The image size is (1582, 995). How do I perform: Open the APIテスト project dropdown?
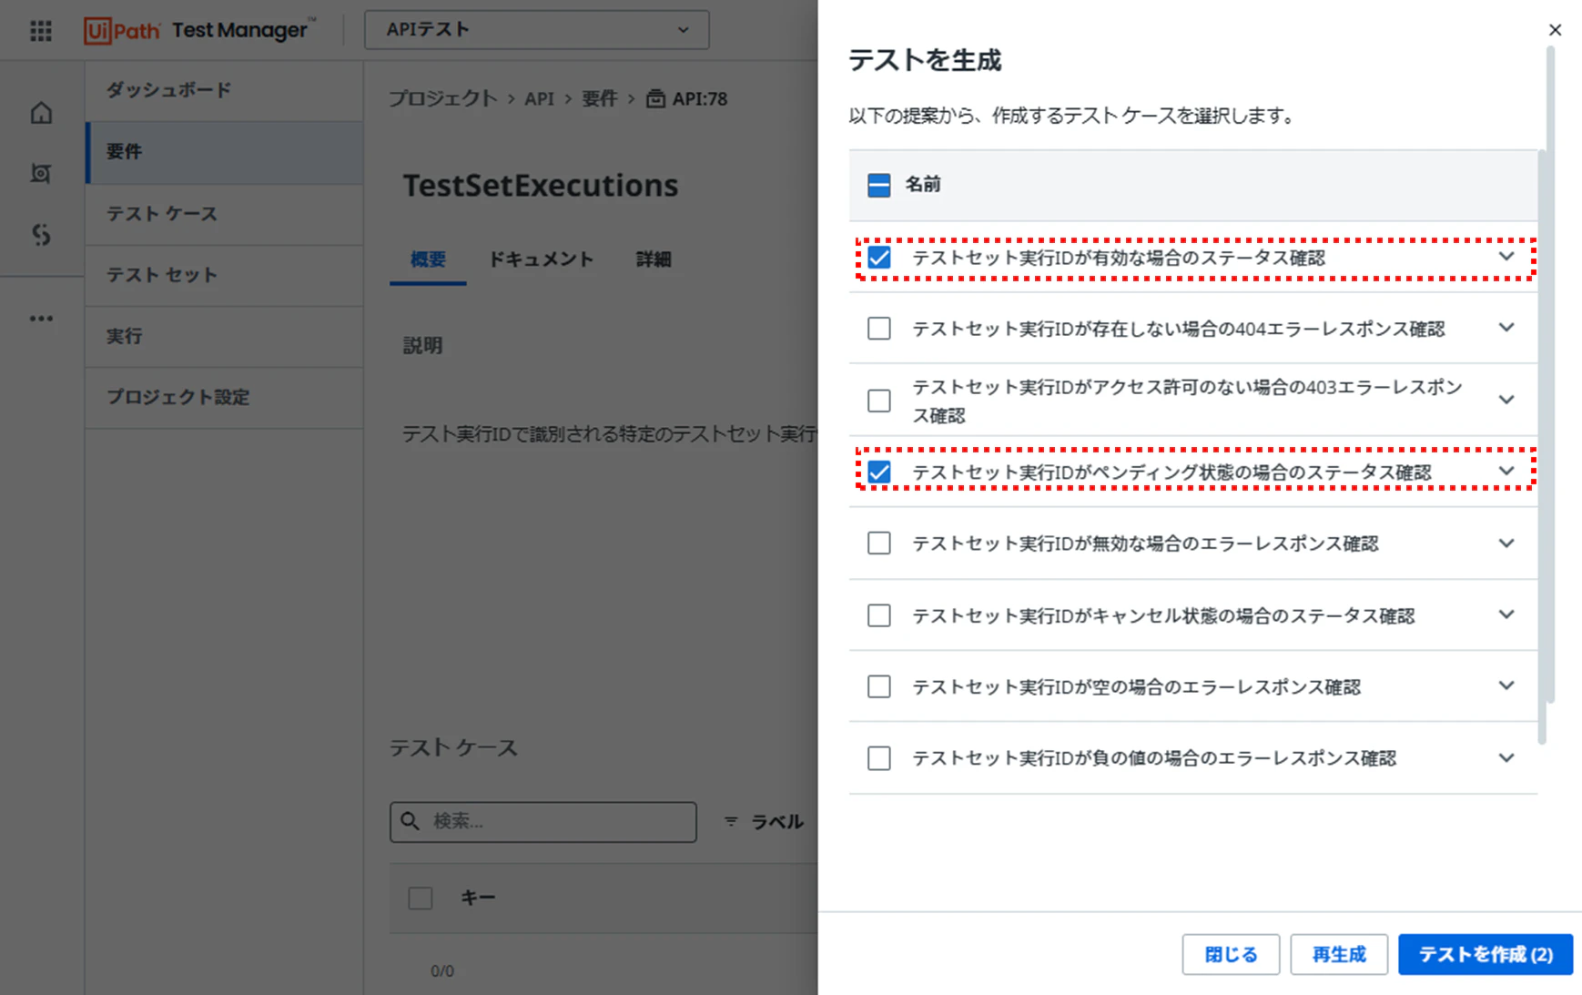[537, 30]
